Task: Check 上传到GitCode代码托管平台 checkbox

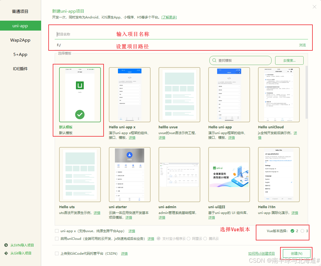Action: 57,253
